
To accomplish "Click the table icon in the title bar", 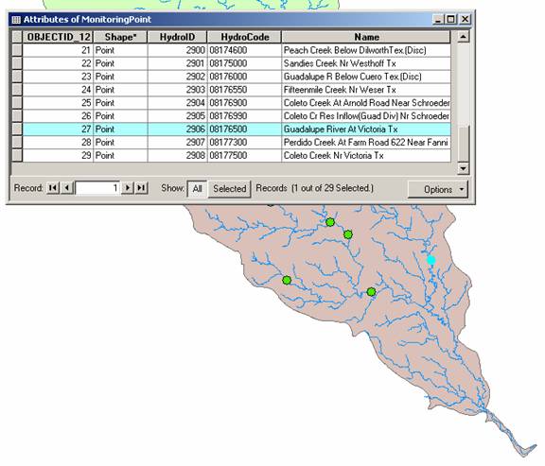I will pos(16,20).
